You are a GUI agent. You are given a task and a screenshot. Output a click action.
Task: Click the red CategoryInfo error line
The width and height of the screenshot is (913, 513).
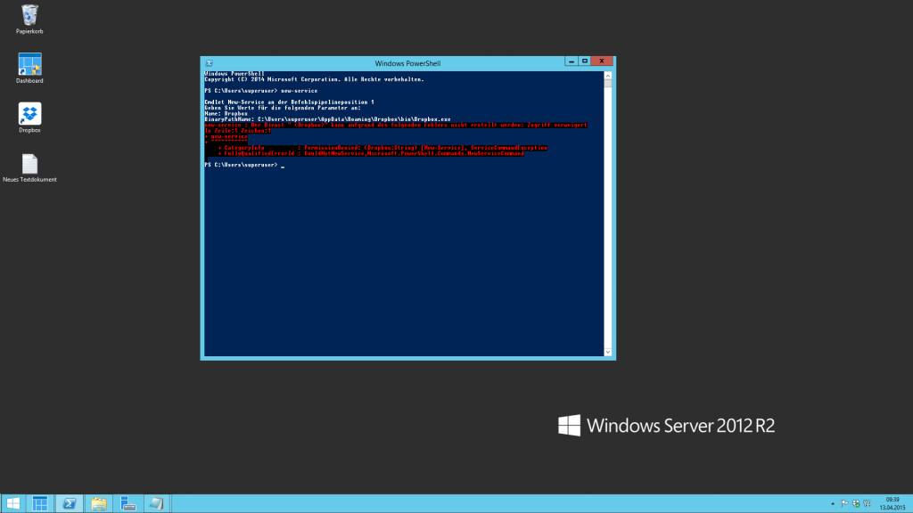[x=382, y=148]
